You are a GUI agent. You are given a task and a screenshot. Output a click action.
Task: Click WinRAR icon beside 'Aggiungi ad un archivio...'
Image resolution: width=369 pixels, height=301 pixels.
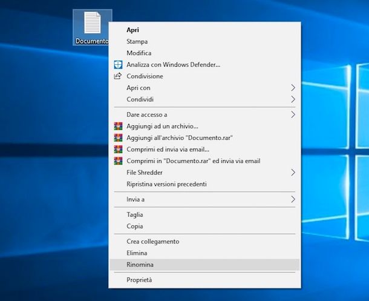click(118, 126)
